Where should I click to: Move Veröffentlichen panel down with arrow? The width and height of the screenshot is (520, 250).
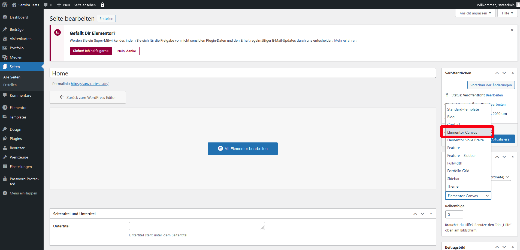504,73
